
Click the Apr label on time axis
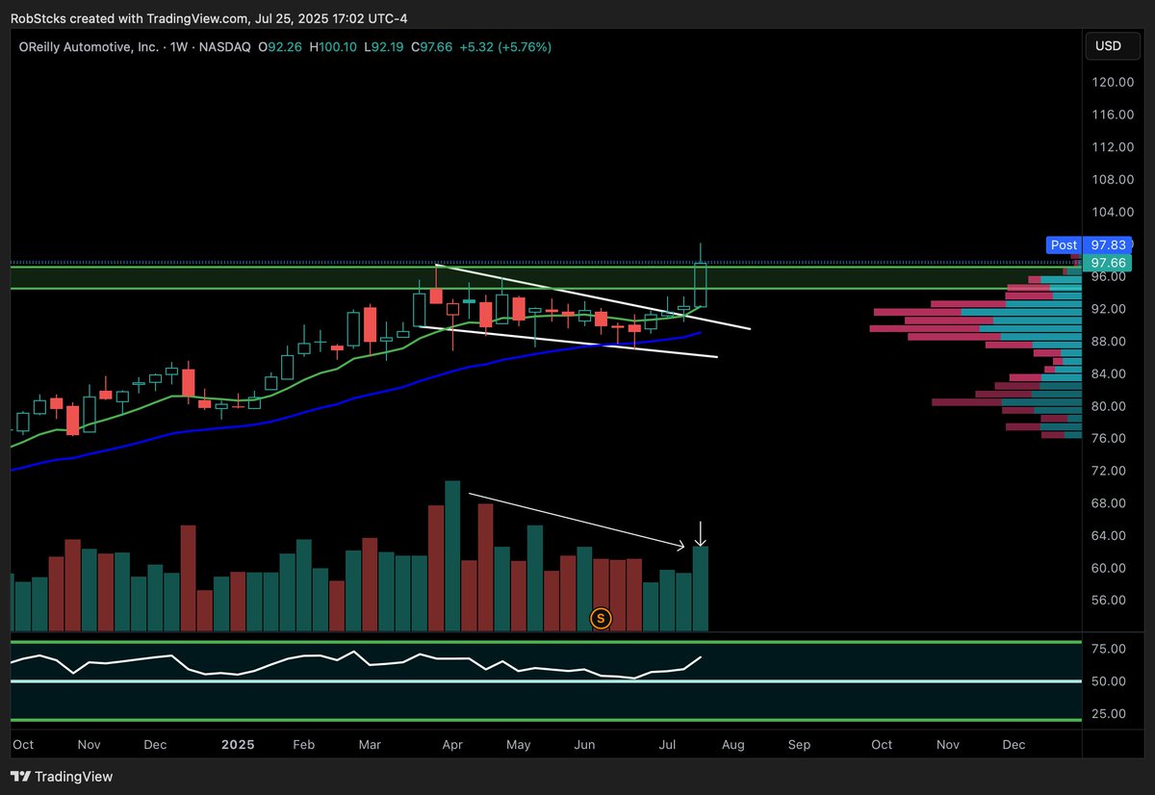point(451,745)
